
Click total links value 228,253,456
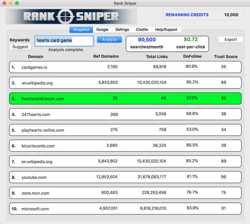point(154,193)
